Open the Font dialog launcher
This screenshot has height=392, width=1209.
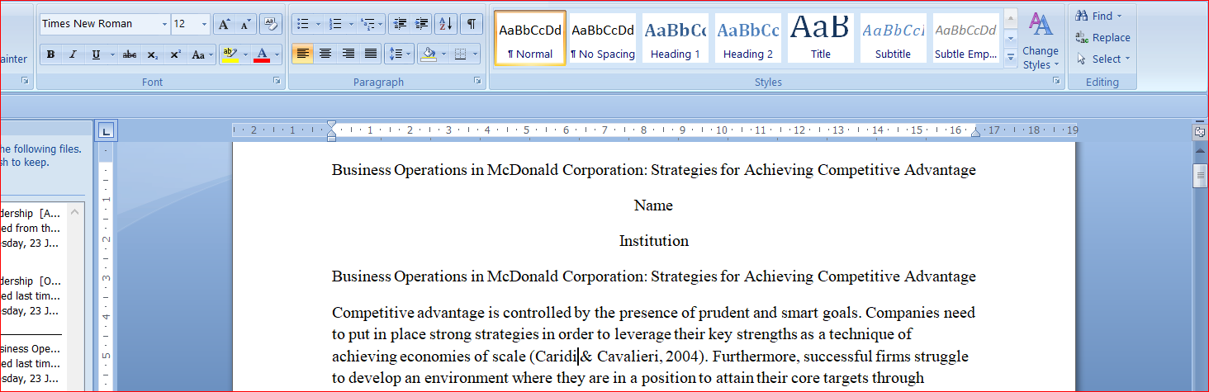coord(278,81)
